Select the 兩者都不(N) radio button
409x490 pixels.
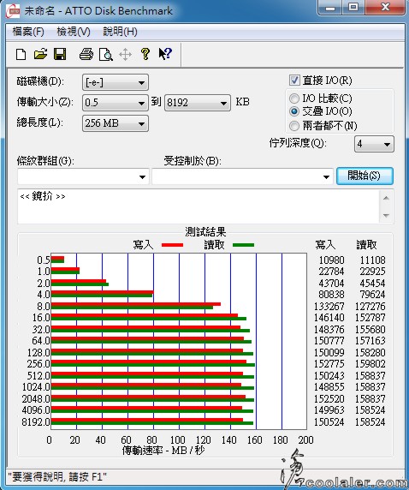point(294,126)
